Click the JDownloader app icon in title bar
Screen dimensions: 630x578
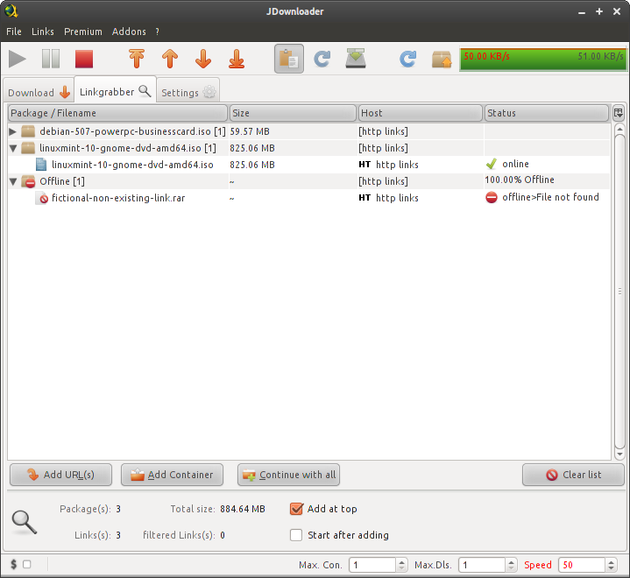pyautogui.click(x=11, y=11)
